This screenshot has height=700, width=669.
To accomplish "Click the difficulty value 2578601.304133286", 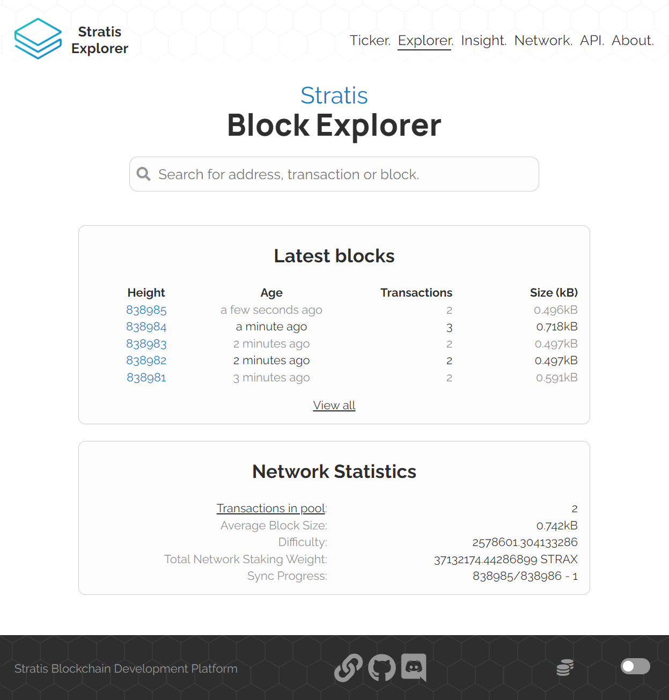I will tap(525, 542).
